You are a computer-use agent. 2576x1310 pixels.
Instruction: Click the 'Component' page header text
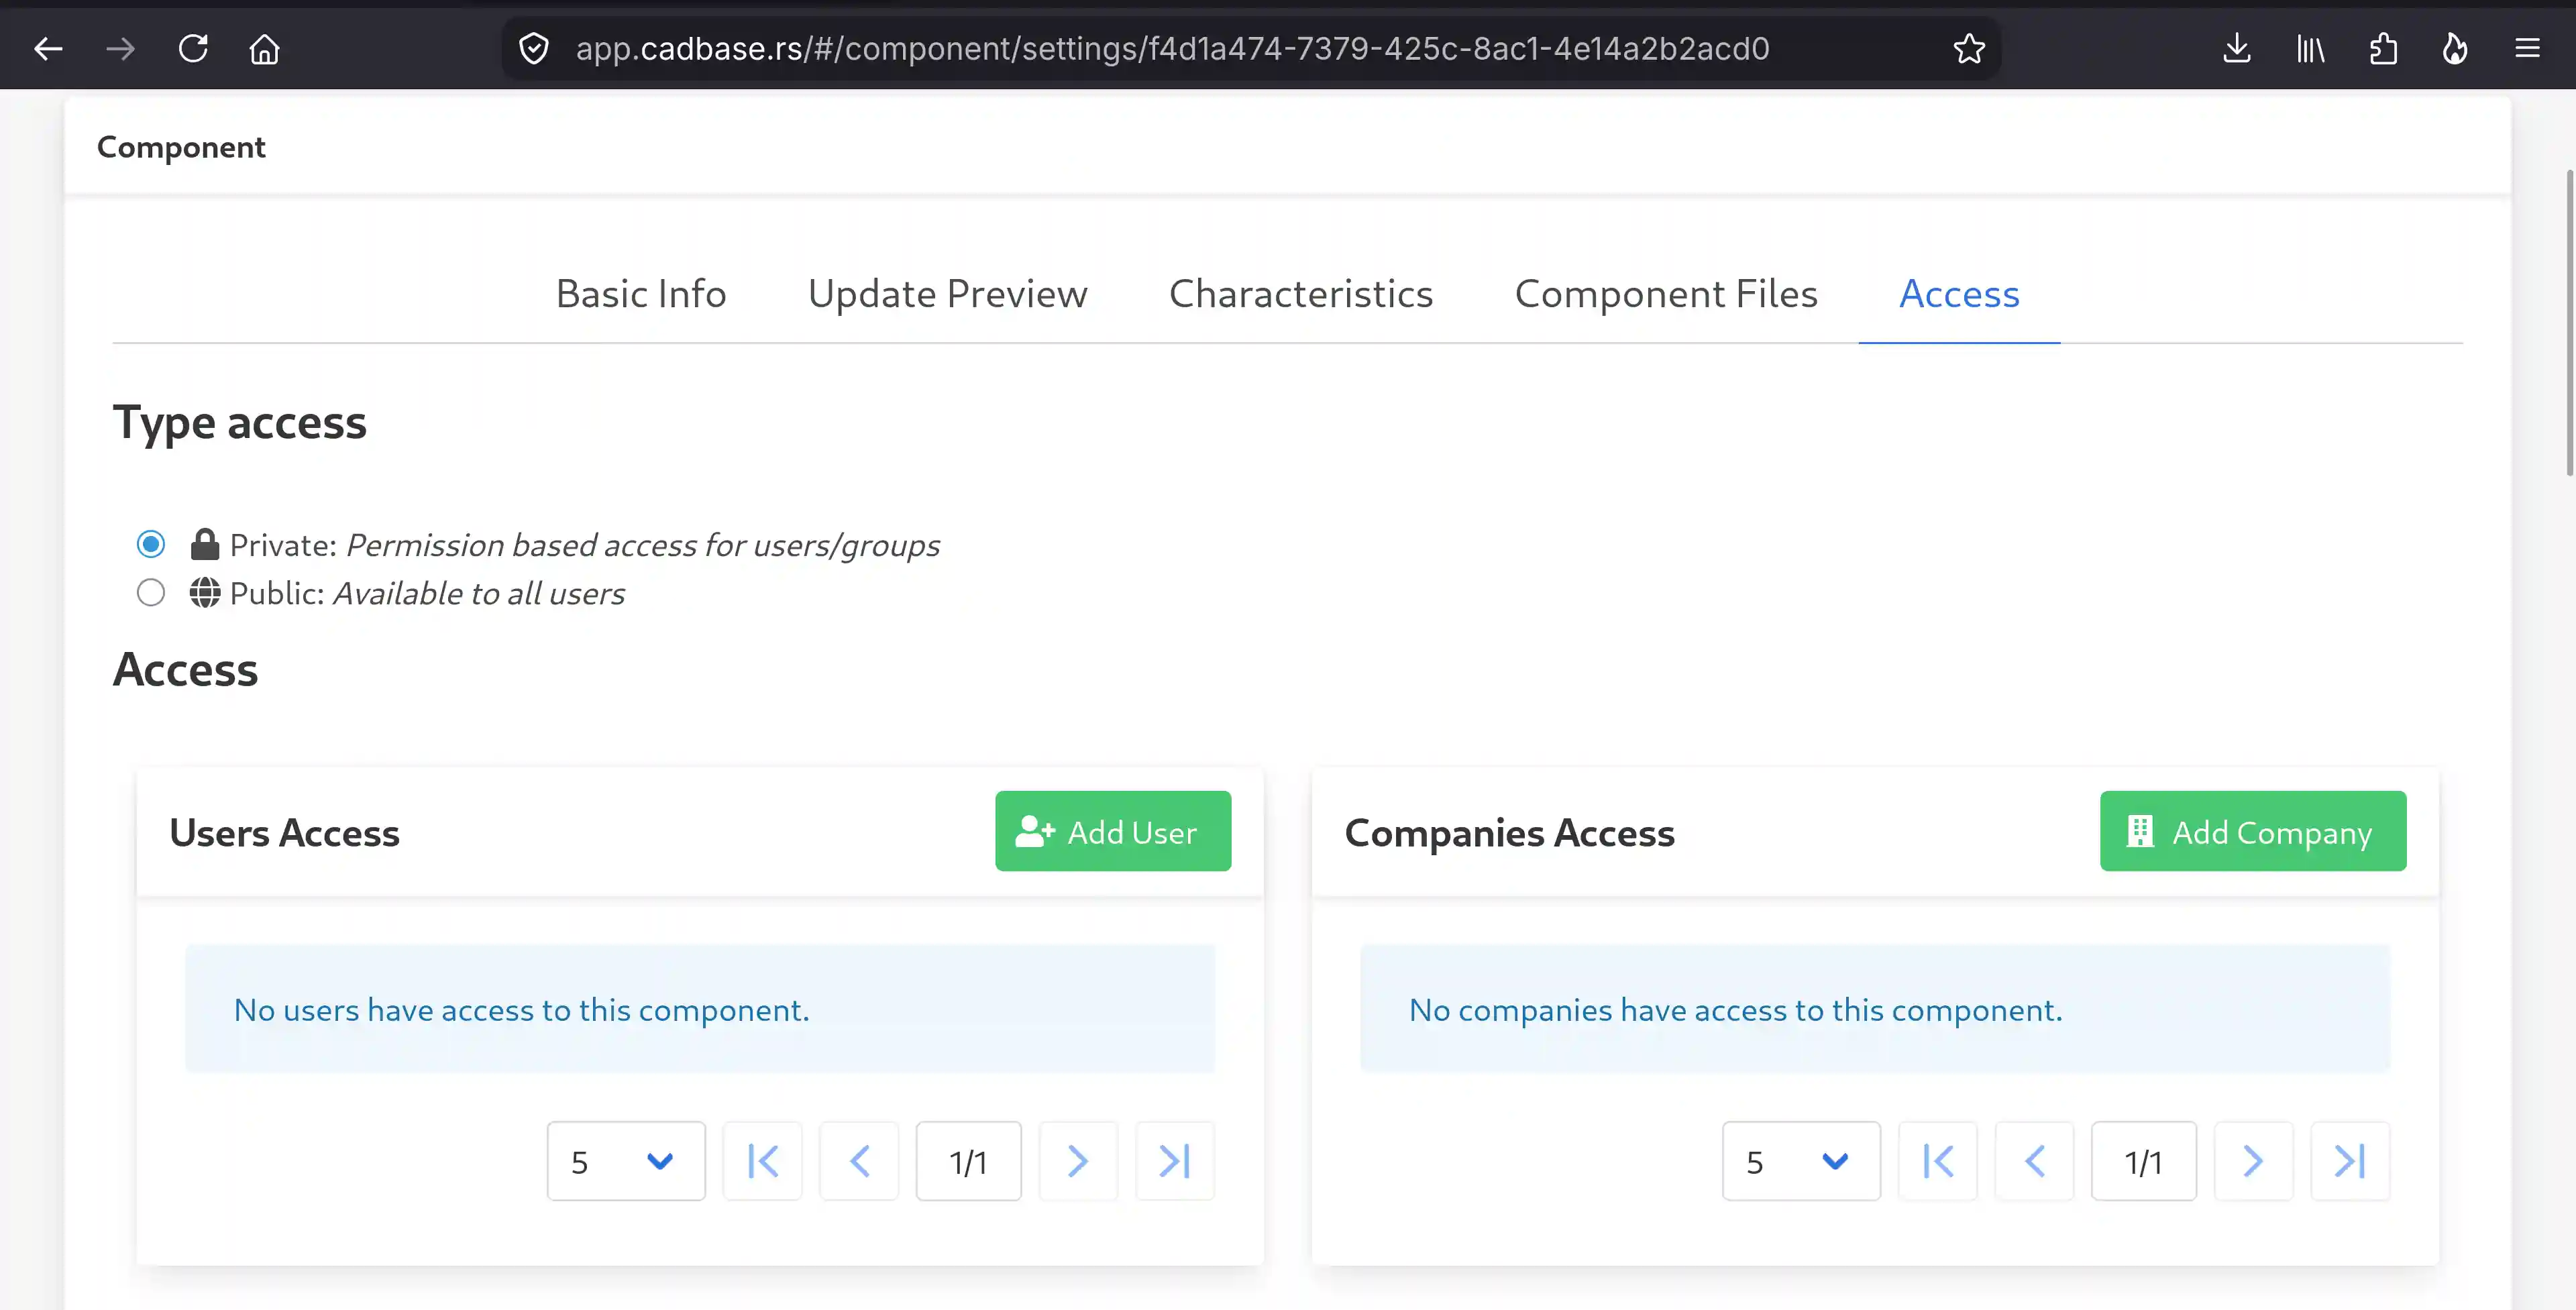181,147
